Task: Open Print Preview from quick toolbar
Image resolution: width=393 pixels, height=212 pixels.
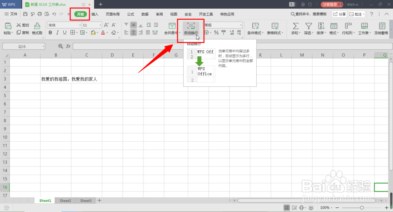Action: tap(47, 14)
